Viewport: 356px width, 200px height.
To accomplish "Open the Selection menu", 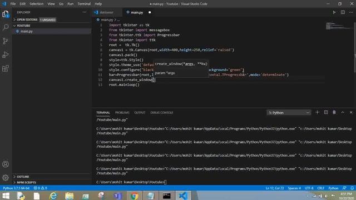I will [36, 4].
